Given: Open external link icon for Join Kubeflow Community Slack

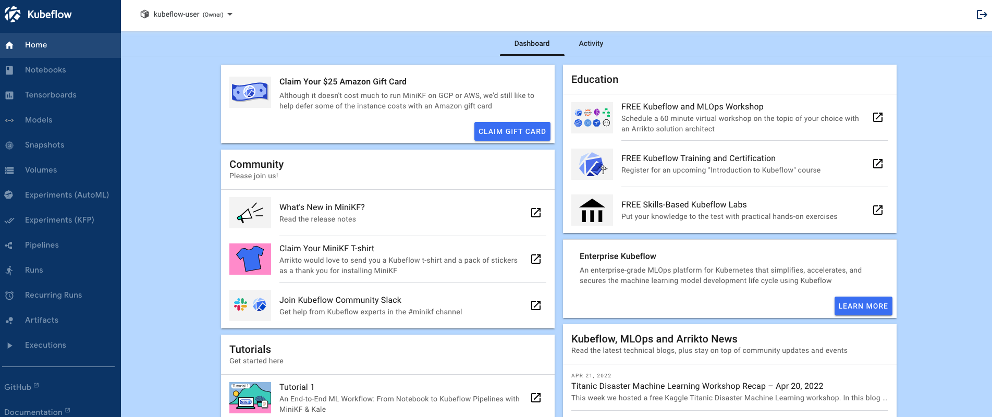Looking at the screenshot, I should 535,305.
